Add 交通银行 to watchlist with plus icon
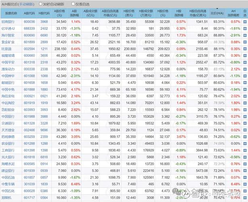 245,123
